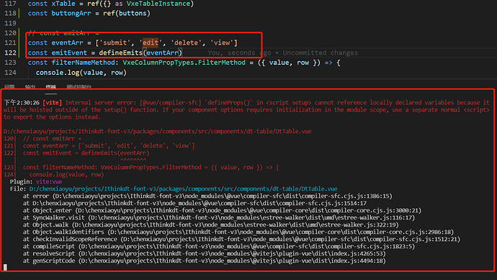The image size is (497, 280).
Task: Click the [vite] tag in terminal error
Action: point(53,103)
